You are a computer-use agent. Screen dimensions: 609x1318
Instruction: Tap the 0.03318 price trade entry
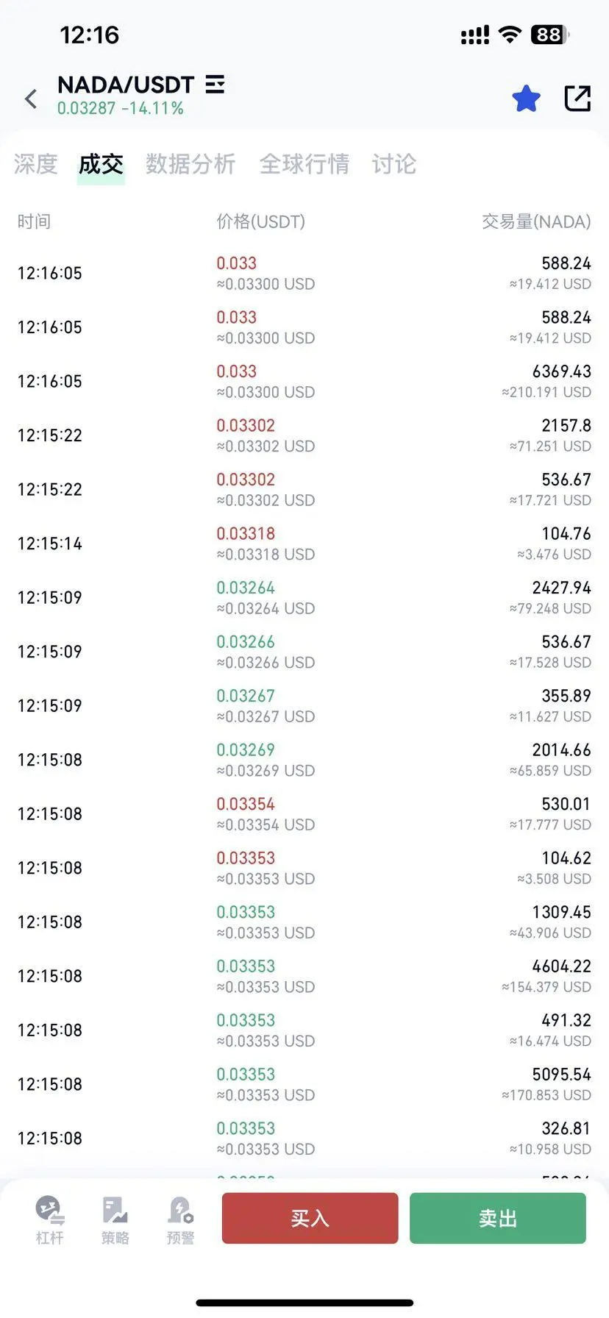click(246, 534)
